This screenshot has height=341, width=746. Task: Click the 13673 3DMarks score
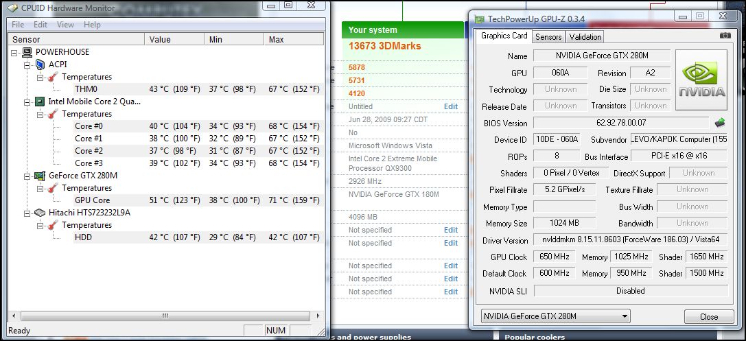pyautogui.click(x=384, y=46)
